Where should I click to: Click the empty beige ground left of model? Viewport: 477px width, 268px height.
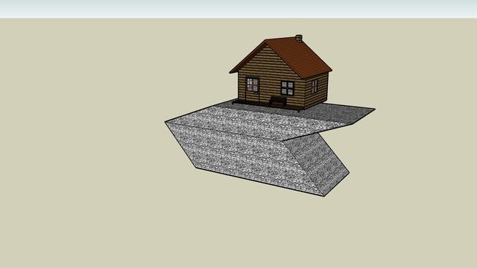[82, 137]
